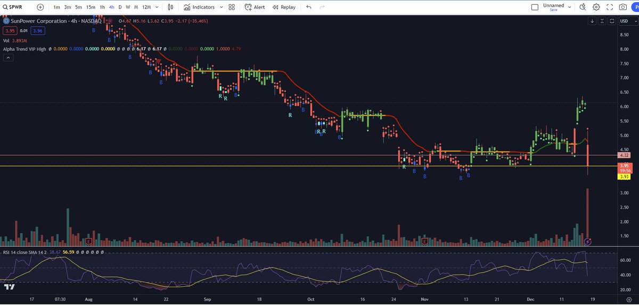Select the Vol 3.893M indicator legend
Viewport: 639px width, 305px height.
(14, 40)
